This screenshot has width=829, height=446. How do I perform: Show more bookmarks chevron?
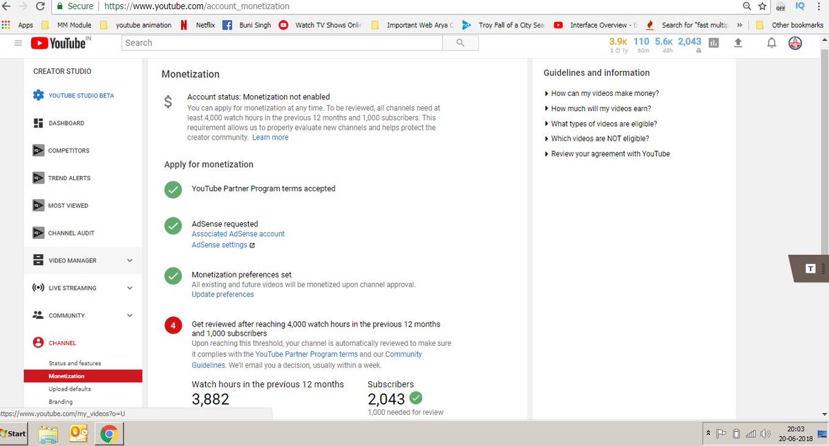pos(741,25)
